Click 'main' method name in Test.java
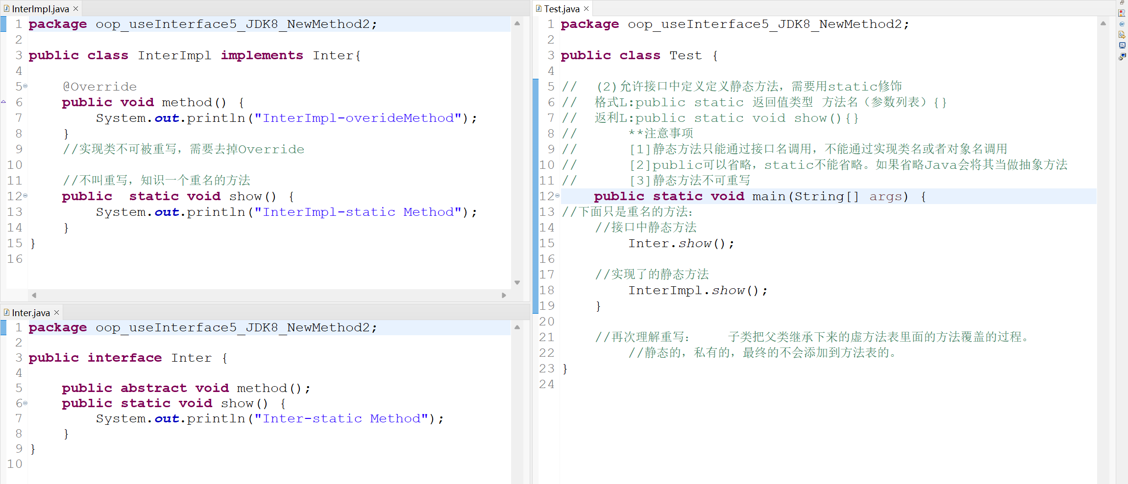 coord(769,196)
